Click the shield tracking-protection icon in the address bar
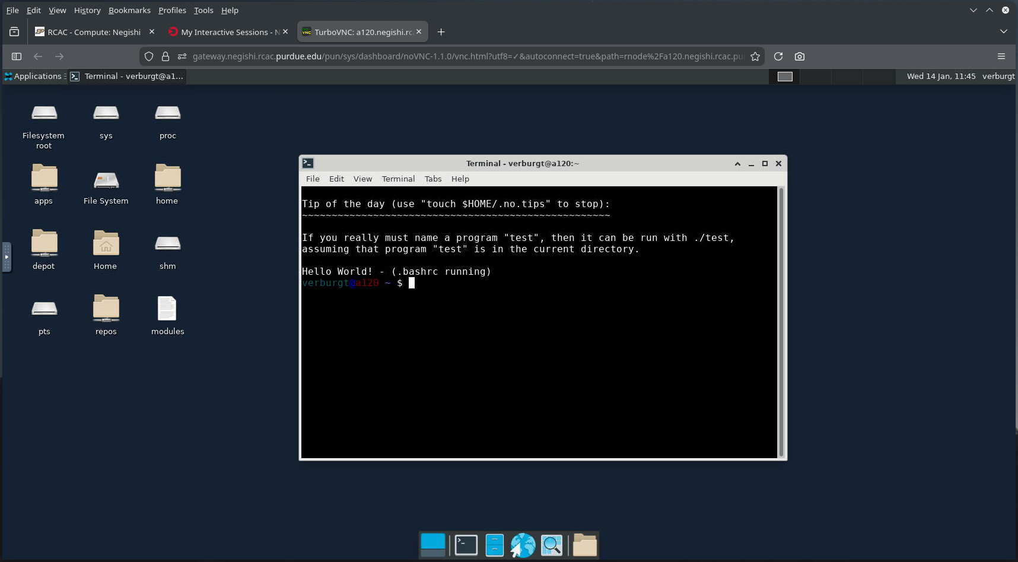The width and height of the screenshot is (1018, 562). click(148, 56)
